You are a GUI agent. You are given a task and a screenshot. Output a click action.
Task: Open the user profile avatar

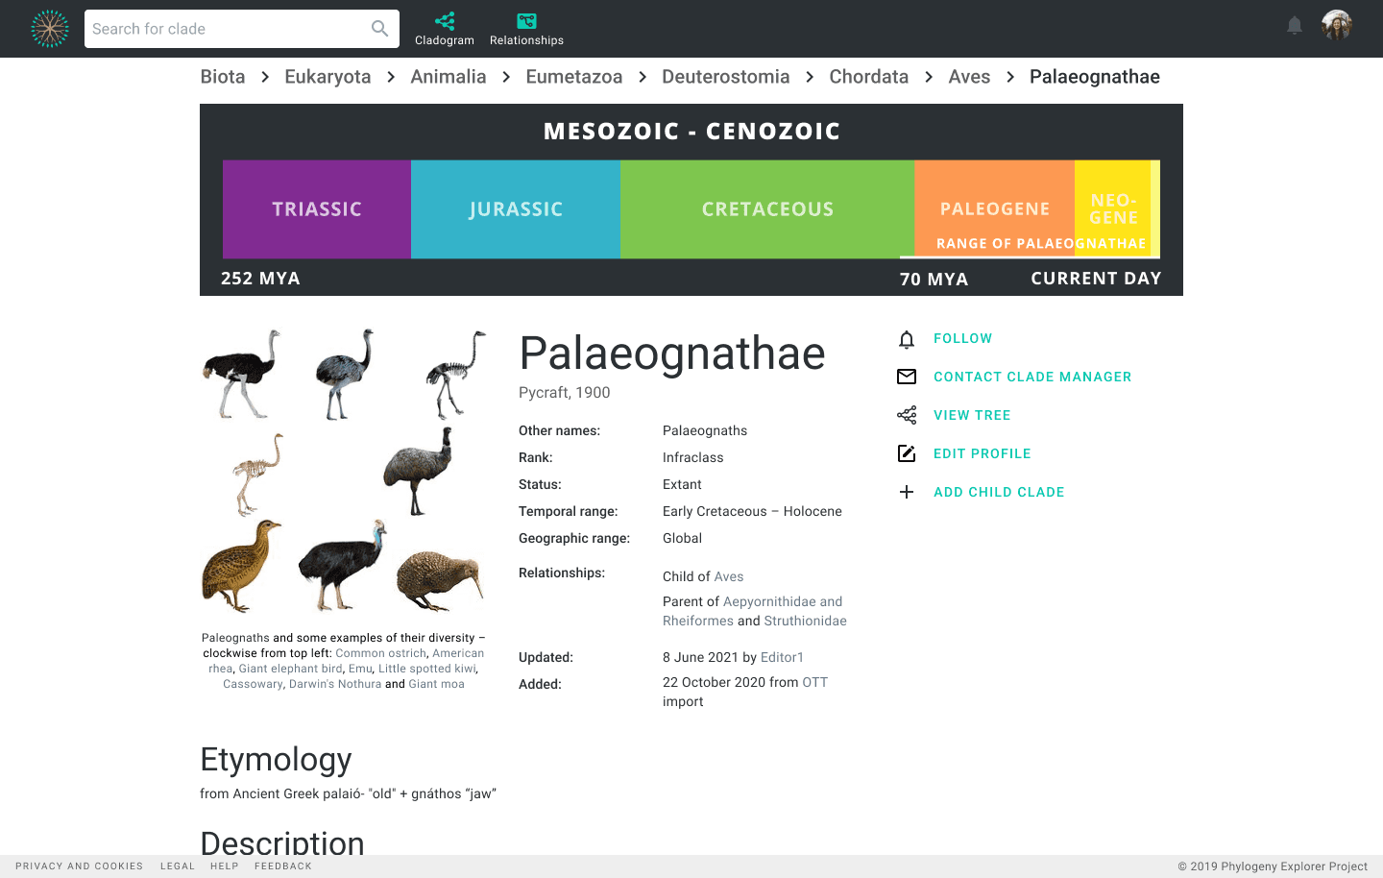coord(1337,26)
